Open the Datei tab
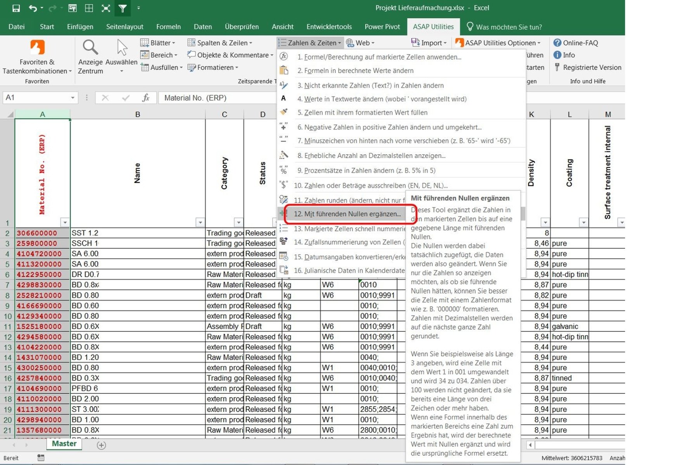Screen dimensions: 698x465 pyautogui.click(x=17, y=27)
